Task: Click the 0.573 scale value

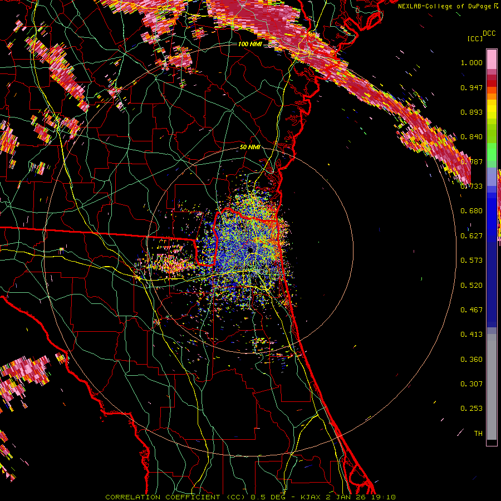Action: (x=471, y=261)
